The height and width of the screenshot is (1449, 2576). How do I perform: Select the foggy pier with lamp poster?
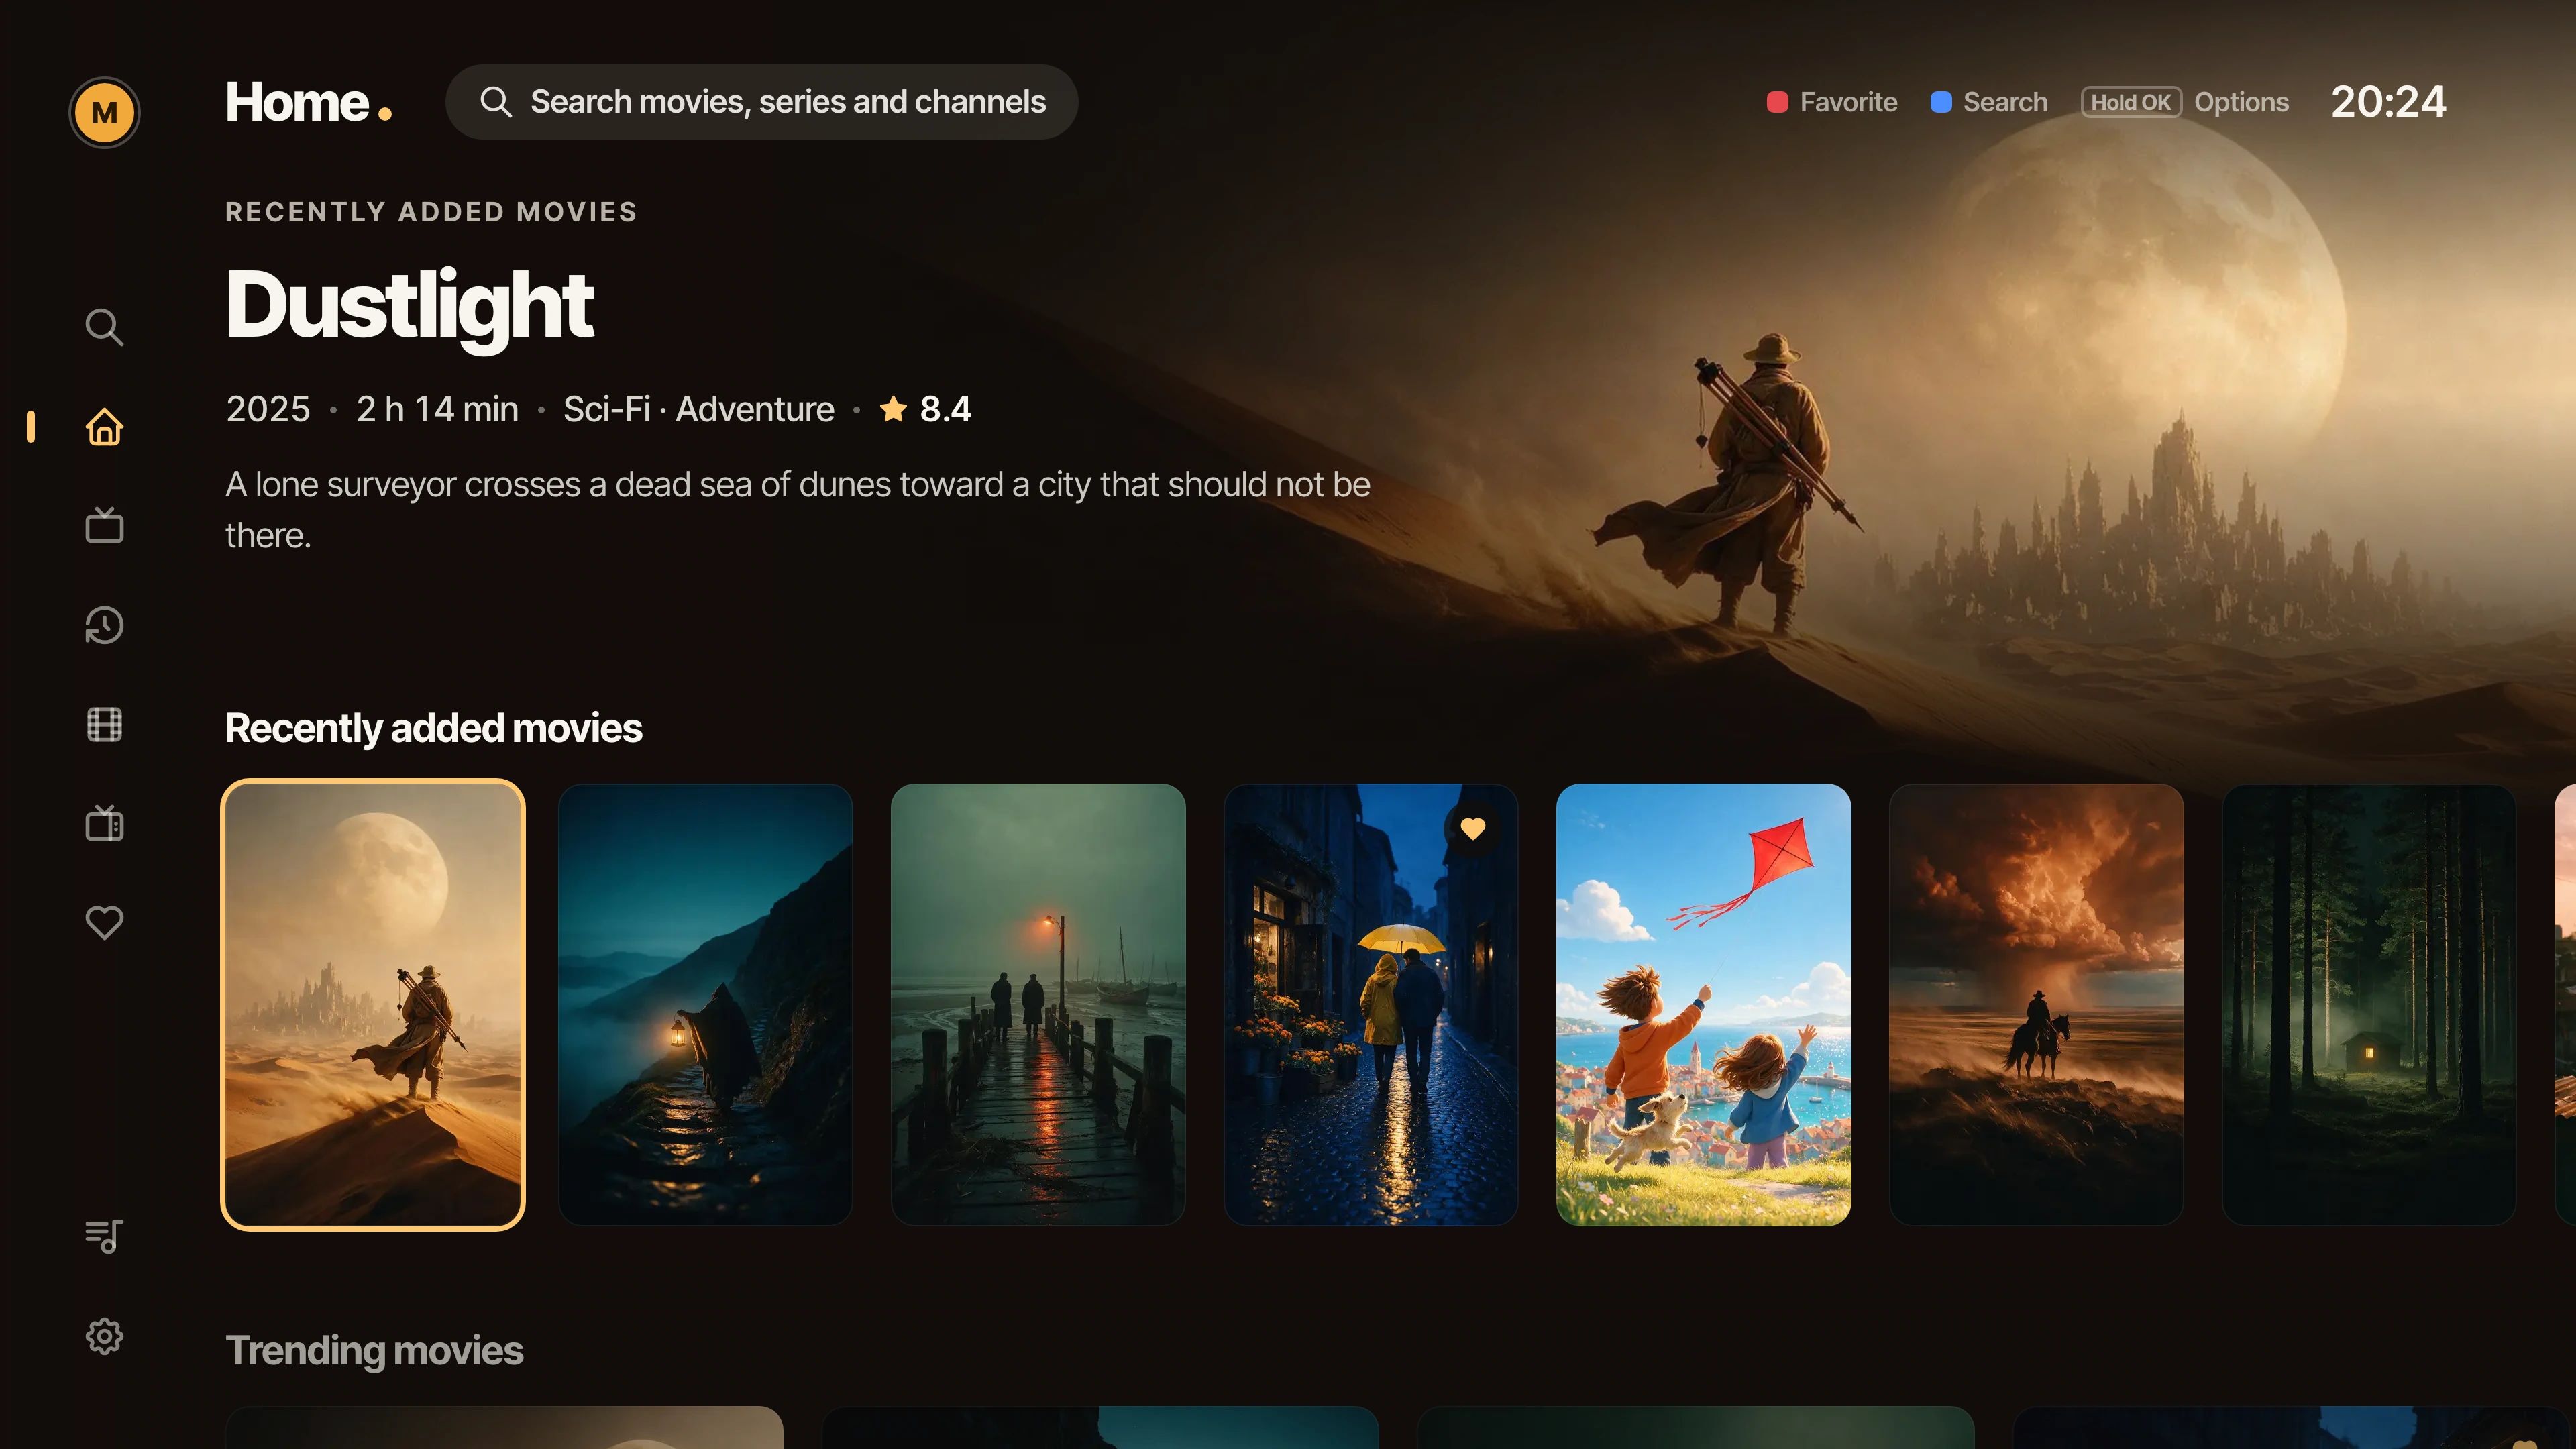[x=1038, y=1005]
